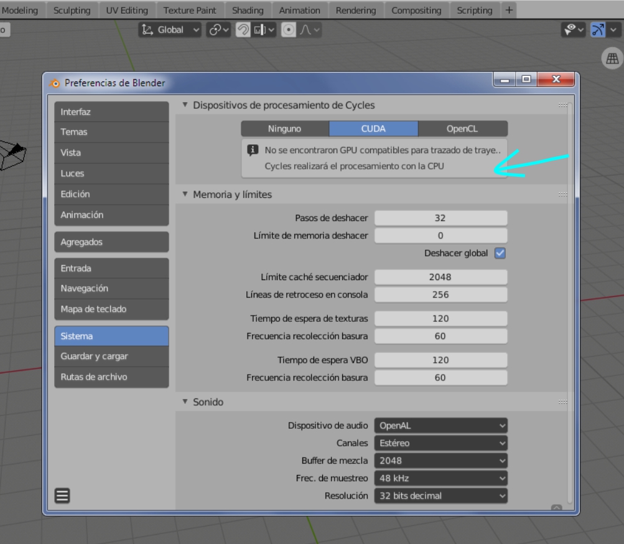This screenshot has width=624, height=544.
Task: Open proportional falloff curve menu
Action: (x=309, y=30)
